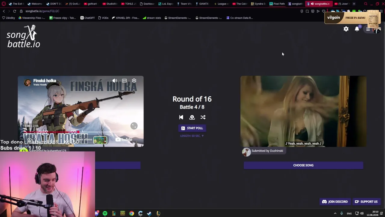Click the Support Us button
Image resolution: width=385 pixels, height=217 pixels.
click(x=366, y=202)
